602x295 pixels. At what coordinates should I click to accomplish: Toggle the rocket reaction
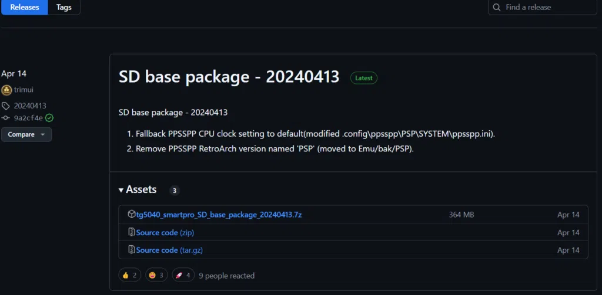tap(183, 275)
